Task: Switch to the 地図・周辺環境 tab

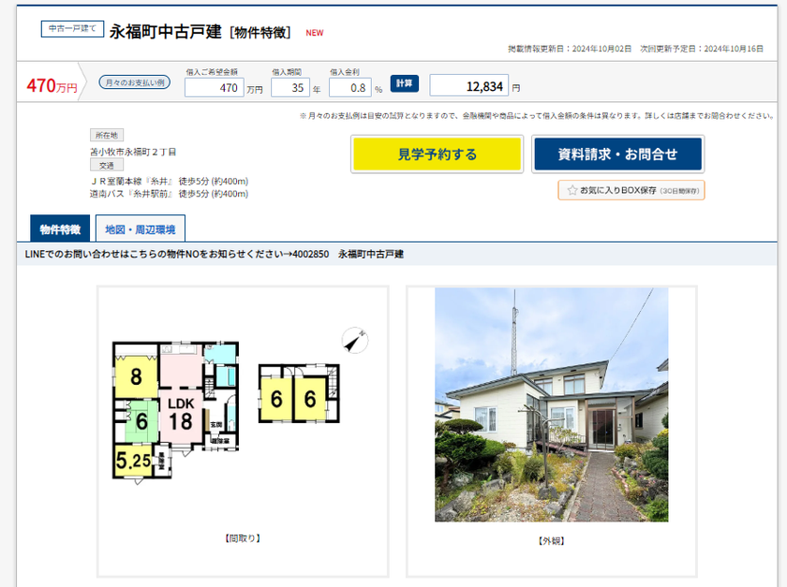Action: point(141,228)
